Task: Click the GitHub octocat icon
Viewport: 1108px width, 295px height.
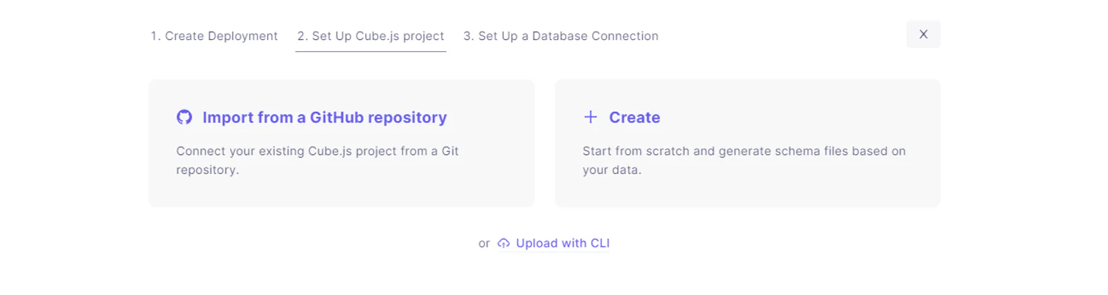Action: point(184,117)
